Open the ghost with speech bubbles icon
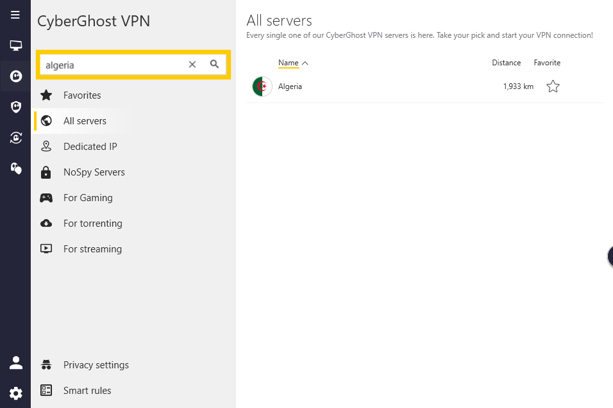Screen dimensions: 613x408 15,168
